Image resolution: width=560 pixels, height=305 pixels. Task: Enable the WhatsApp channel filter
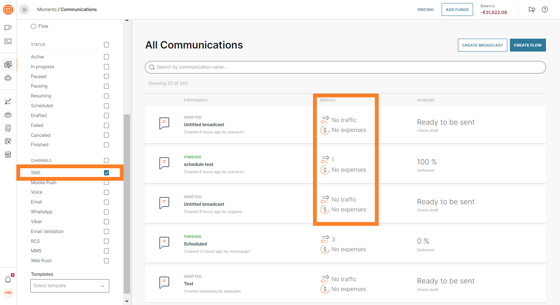click(106, 212)
